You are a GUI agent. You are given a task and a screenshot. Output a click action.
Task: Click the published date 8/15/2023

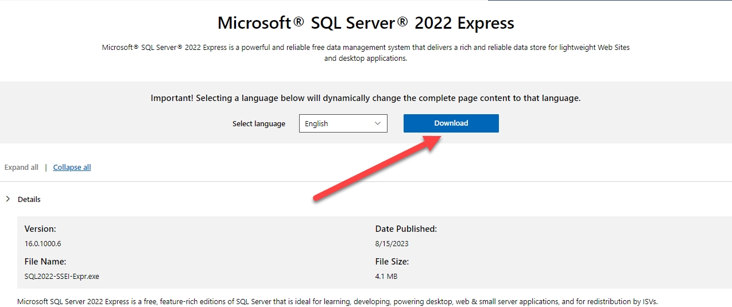392,243
